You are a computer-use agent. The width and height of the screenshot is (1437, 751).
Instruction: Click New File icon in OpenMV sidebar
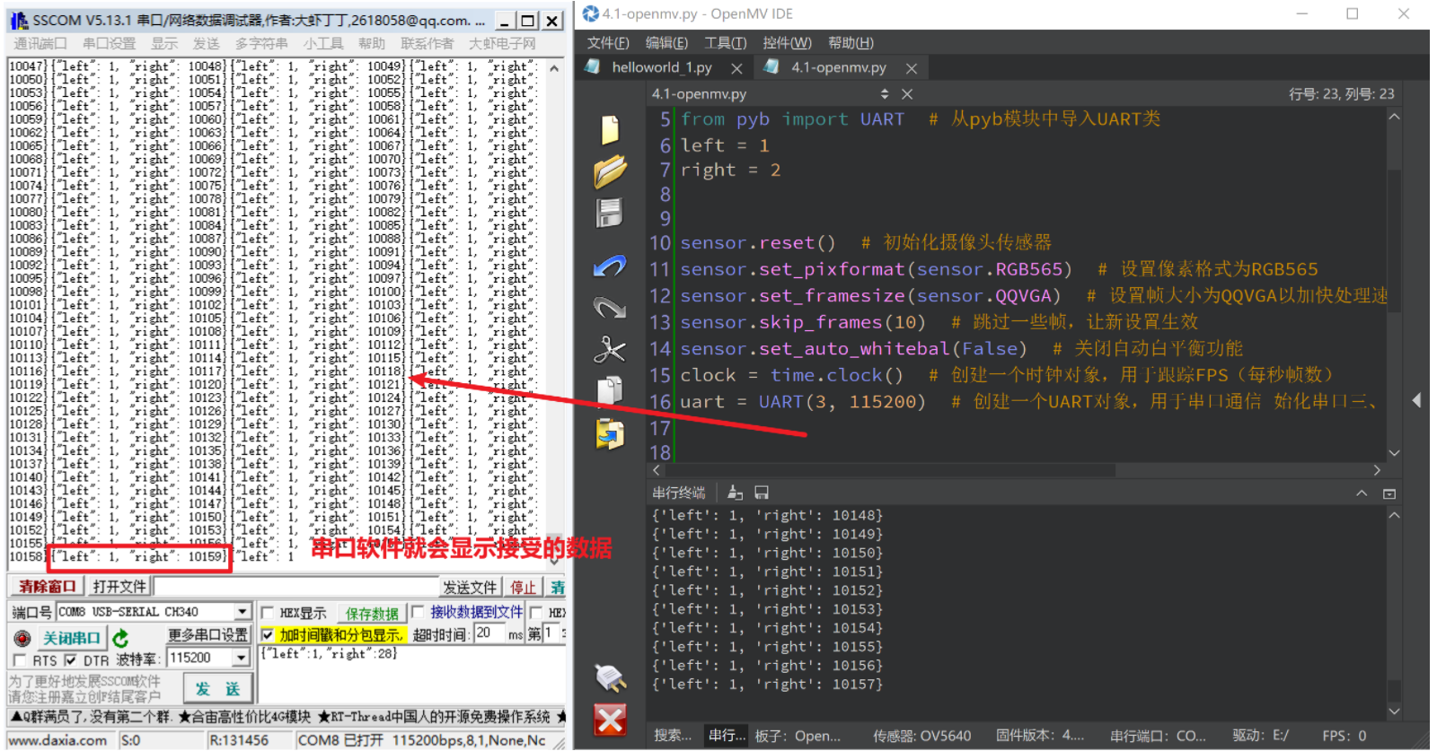click(x=610, y=130)
